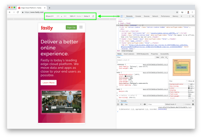
Task: Expand the head element node
Action: coord(119,23)
